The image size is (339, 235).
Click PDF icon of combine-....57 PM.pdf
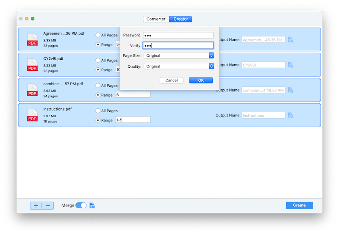coord(32,90)
